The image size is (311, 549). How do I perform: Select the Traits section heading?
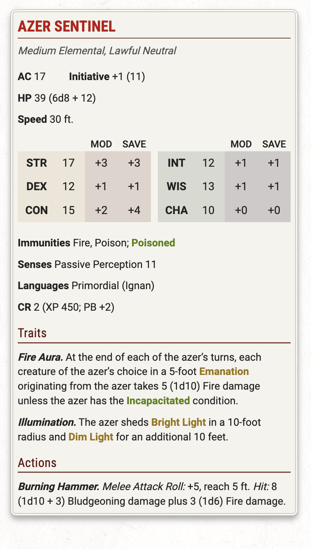(32, 333)
